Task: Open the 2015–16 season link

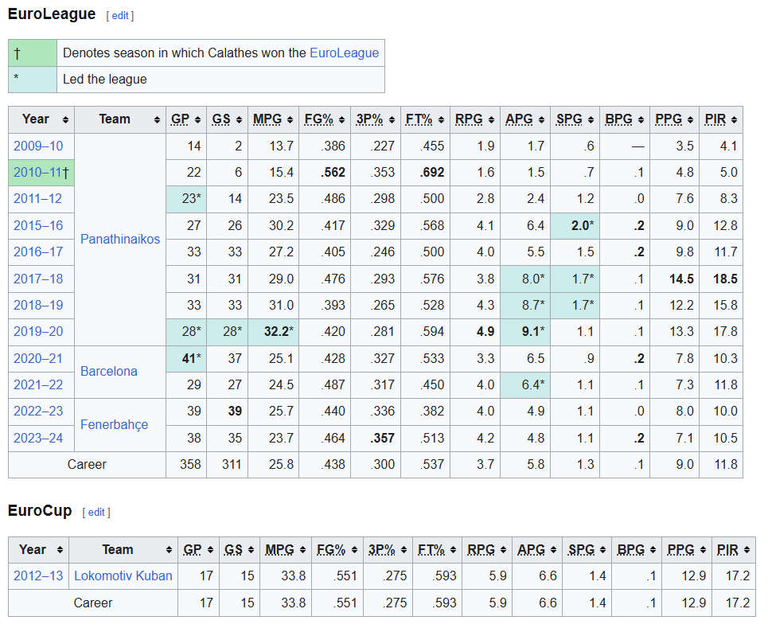Action: coord(38,226)
